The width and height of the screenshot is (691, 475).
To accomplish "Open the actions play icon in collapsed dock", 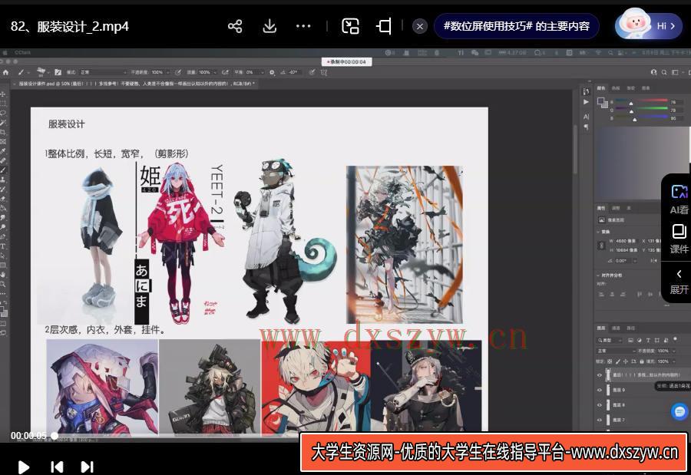I will coord(586,102).
